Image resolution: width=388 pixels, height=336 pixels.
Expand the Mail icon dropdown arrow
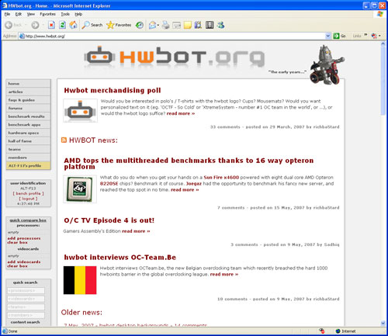tap(158, 25)
